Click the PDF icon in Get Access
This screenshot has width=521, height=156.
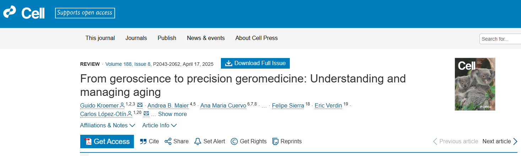click(x=88, y=141)
